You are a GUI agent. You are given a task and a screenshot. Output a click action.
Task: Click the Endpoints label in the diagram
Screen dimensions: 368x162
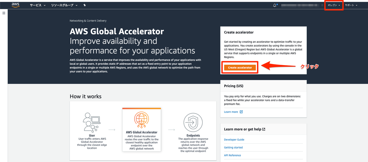click(193, 135)
